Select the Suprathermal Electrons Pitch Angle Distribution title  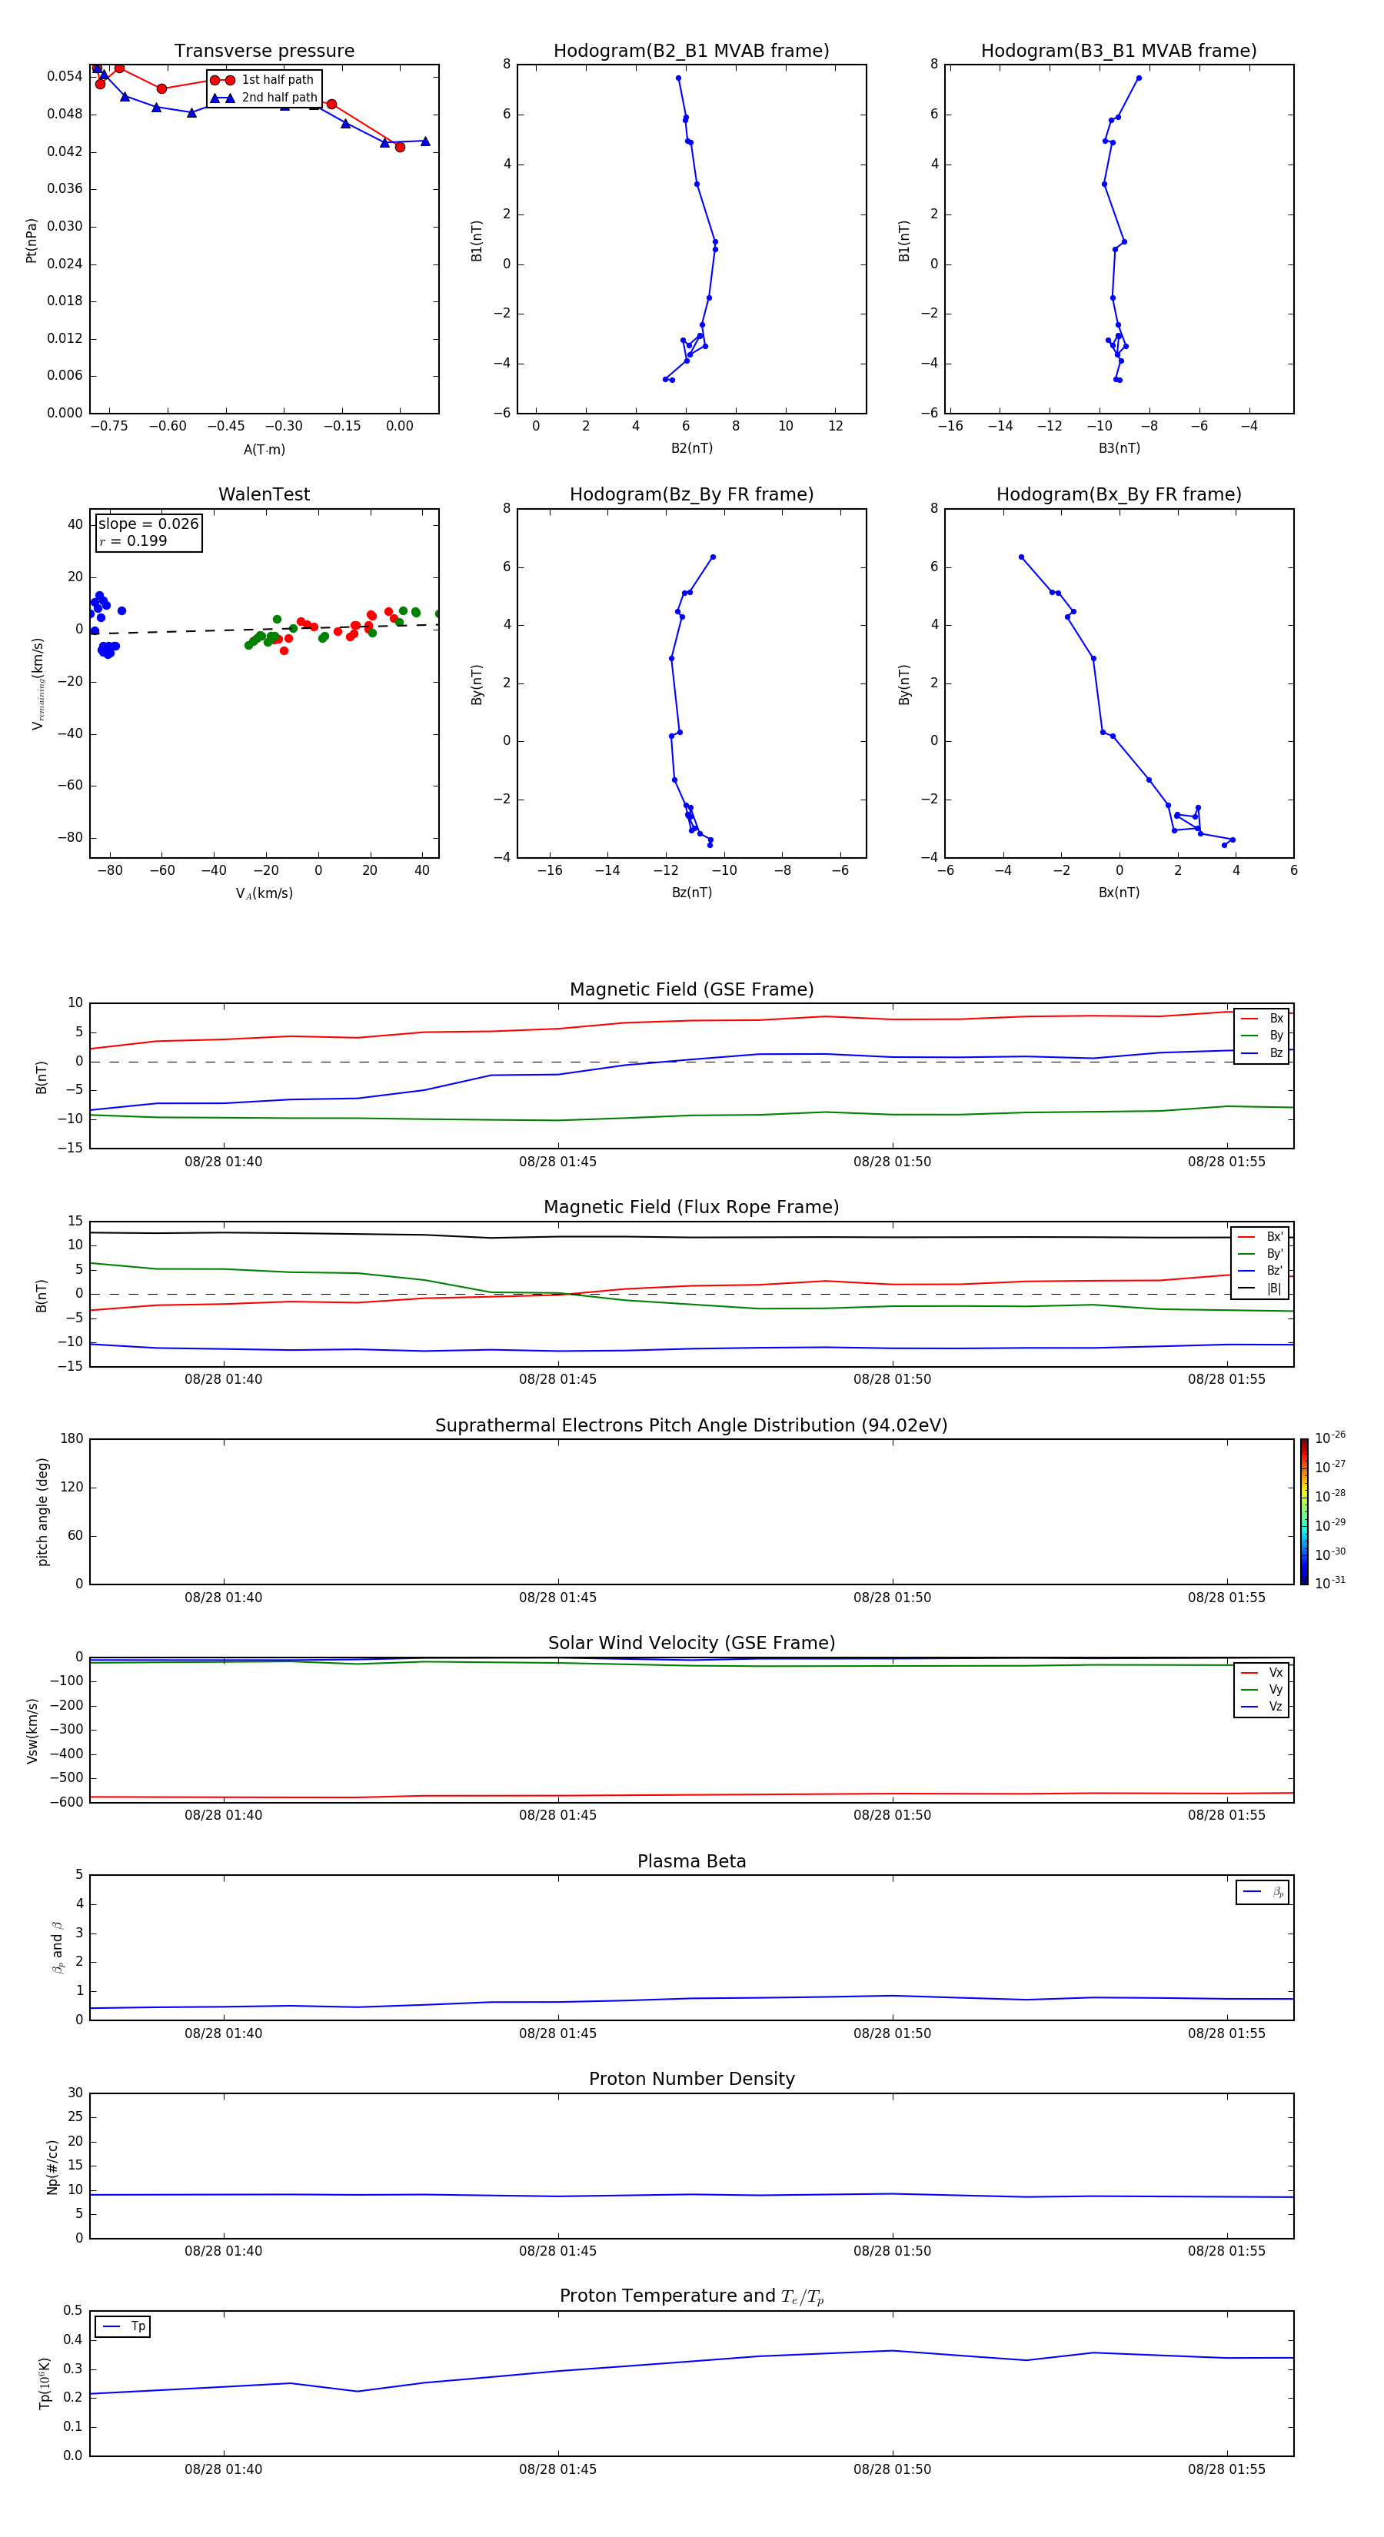[691, 1426]
